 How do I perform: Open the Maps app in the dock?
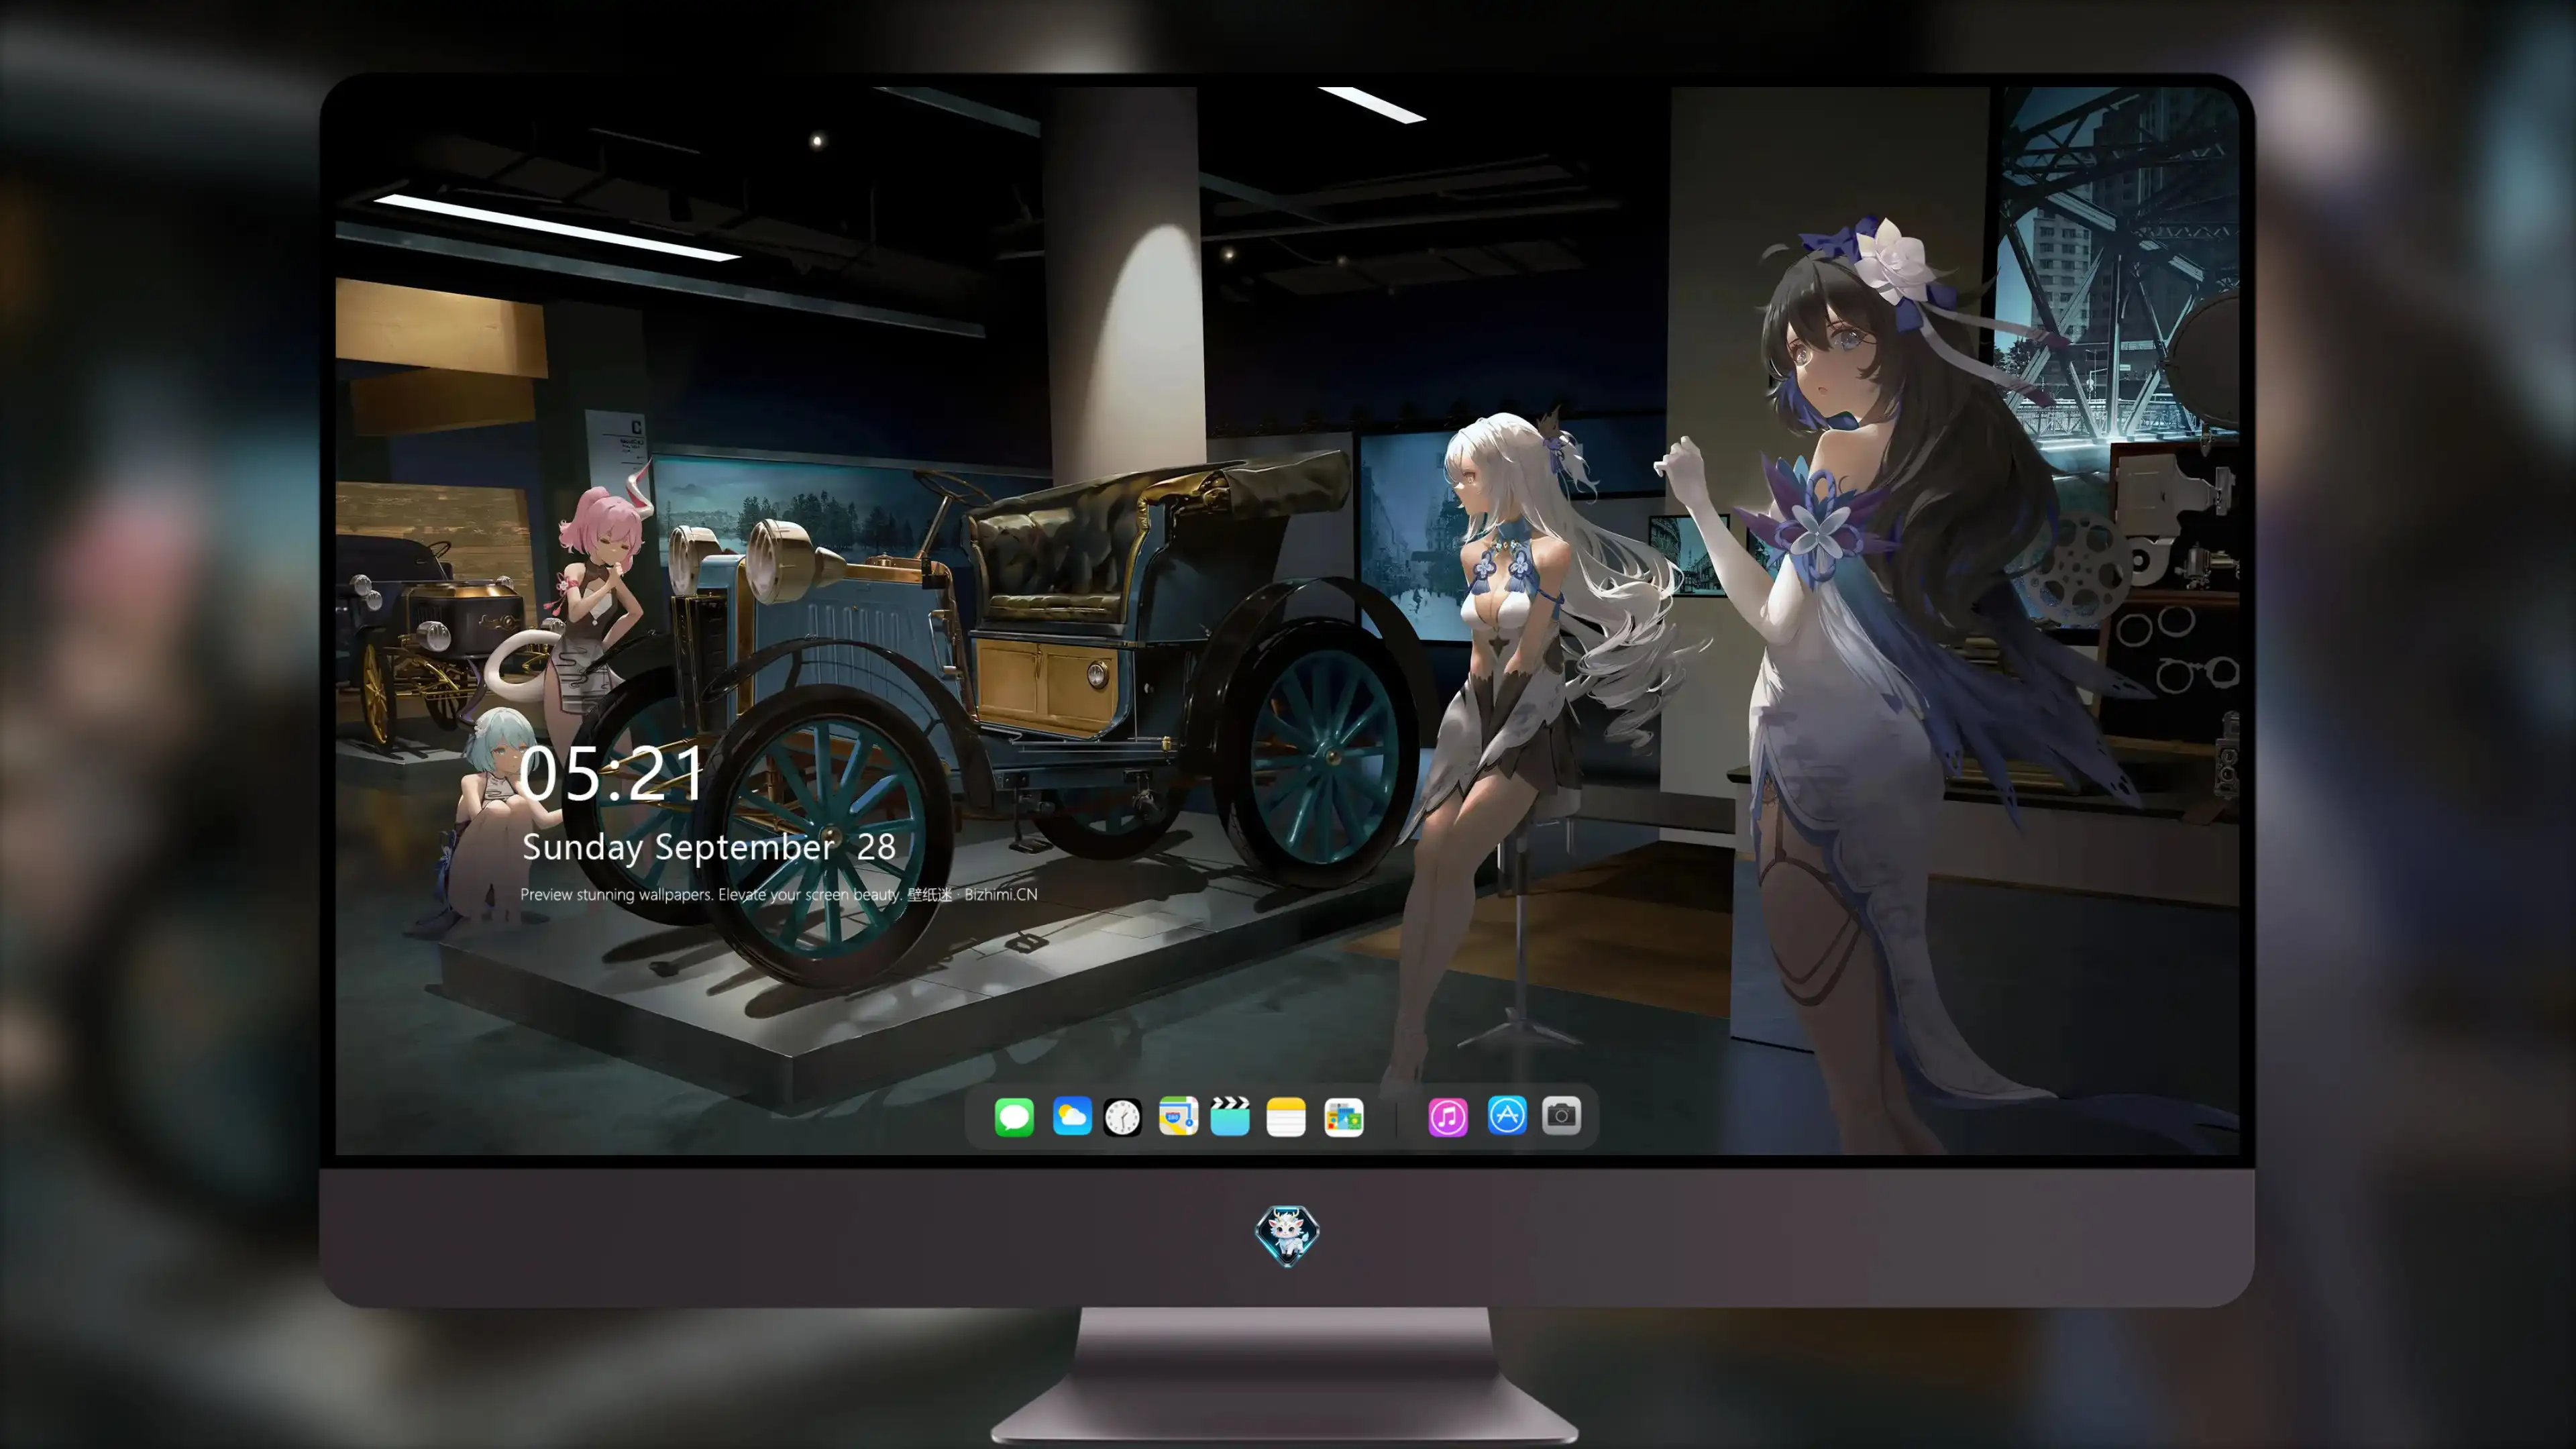pyautogui.click(x=1178, y=1116)
